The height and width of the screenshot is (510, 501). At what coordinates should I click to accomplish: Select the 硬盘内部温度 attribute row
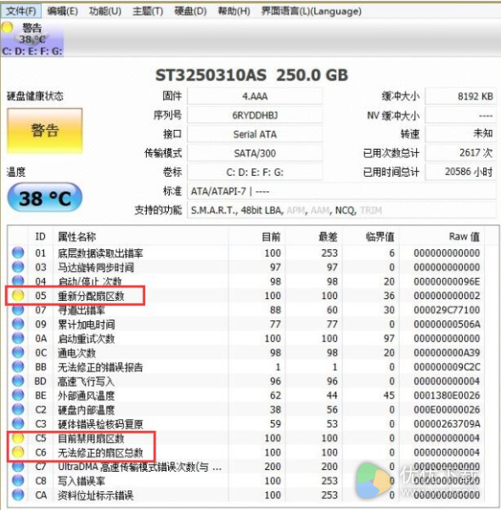click(245, 410)
